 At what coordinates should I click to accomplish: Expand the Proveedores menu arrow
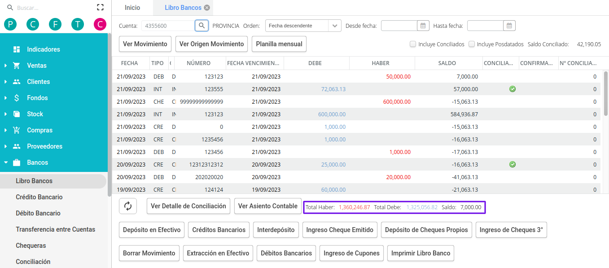[x=5, y=146]
